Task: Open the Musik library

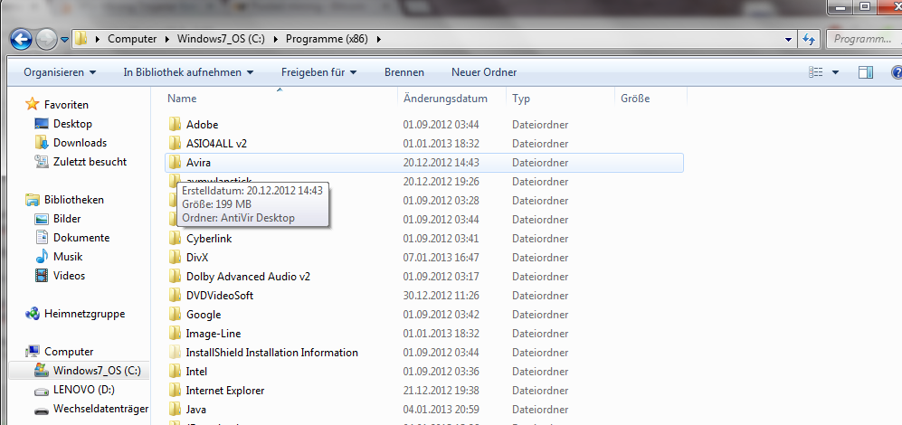Action: pos(68,257)
